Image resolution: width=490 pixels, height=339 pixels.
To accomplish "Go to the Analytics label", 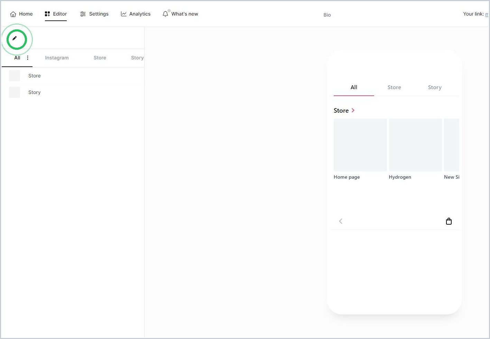I will tap(140, 14).
